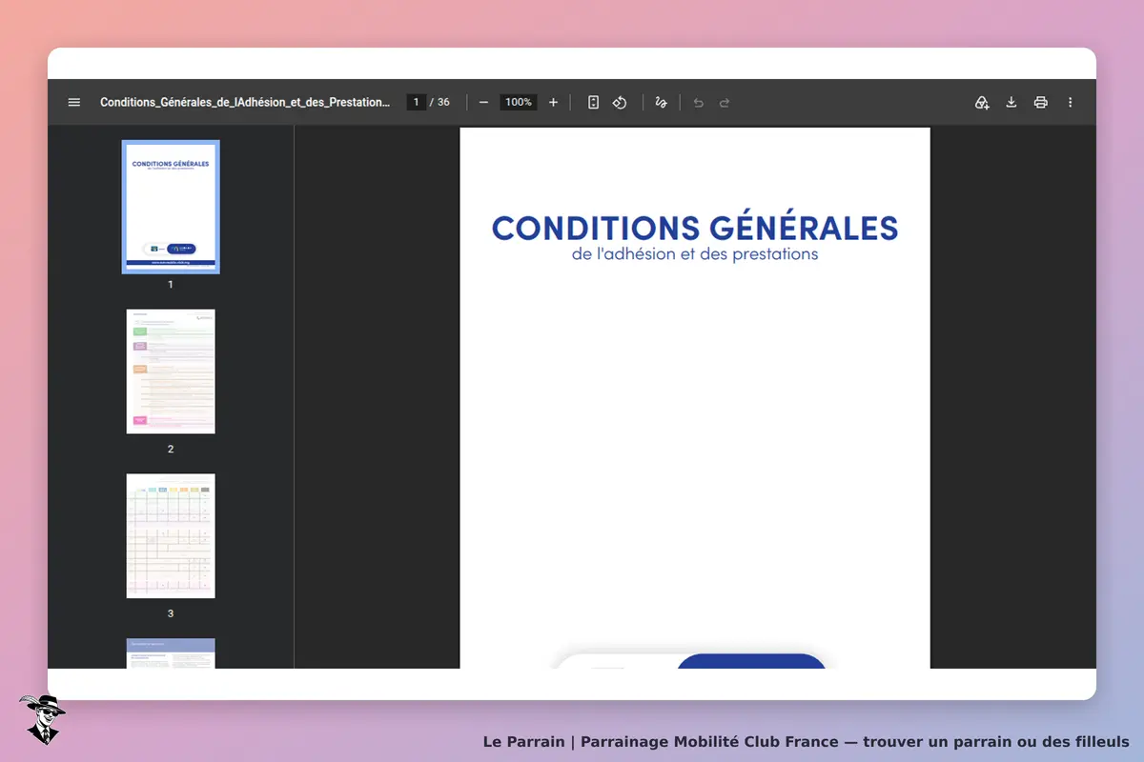Viewport: 1144px width, 762px height.
Task: Click the fit to page icon
Action: pyautogui.click(x=593, y=102)
